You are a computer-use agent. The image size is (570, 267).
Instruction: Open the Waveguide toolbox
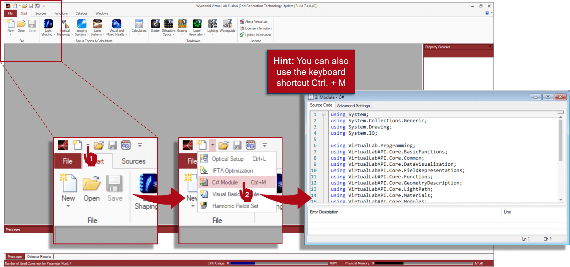[x=227, y=26]
